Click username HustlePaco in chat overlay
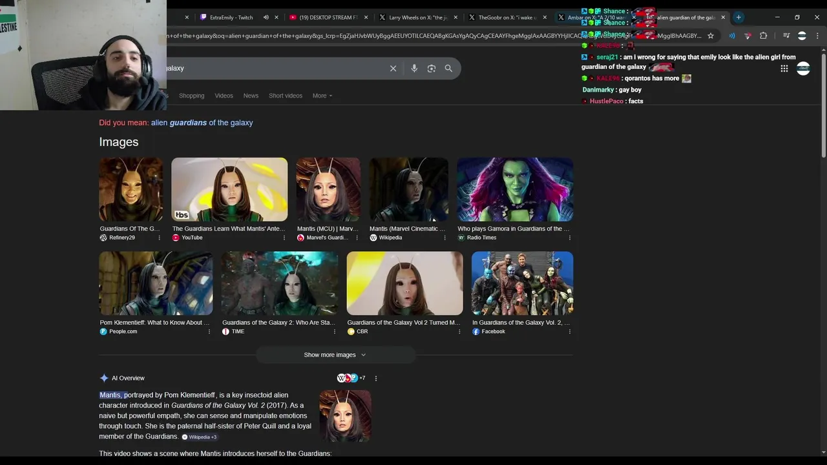Viewport: 827px width, 465px height. pyautogui.click(x=606, y=101)
